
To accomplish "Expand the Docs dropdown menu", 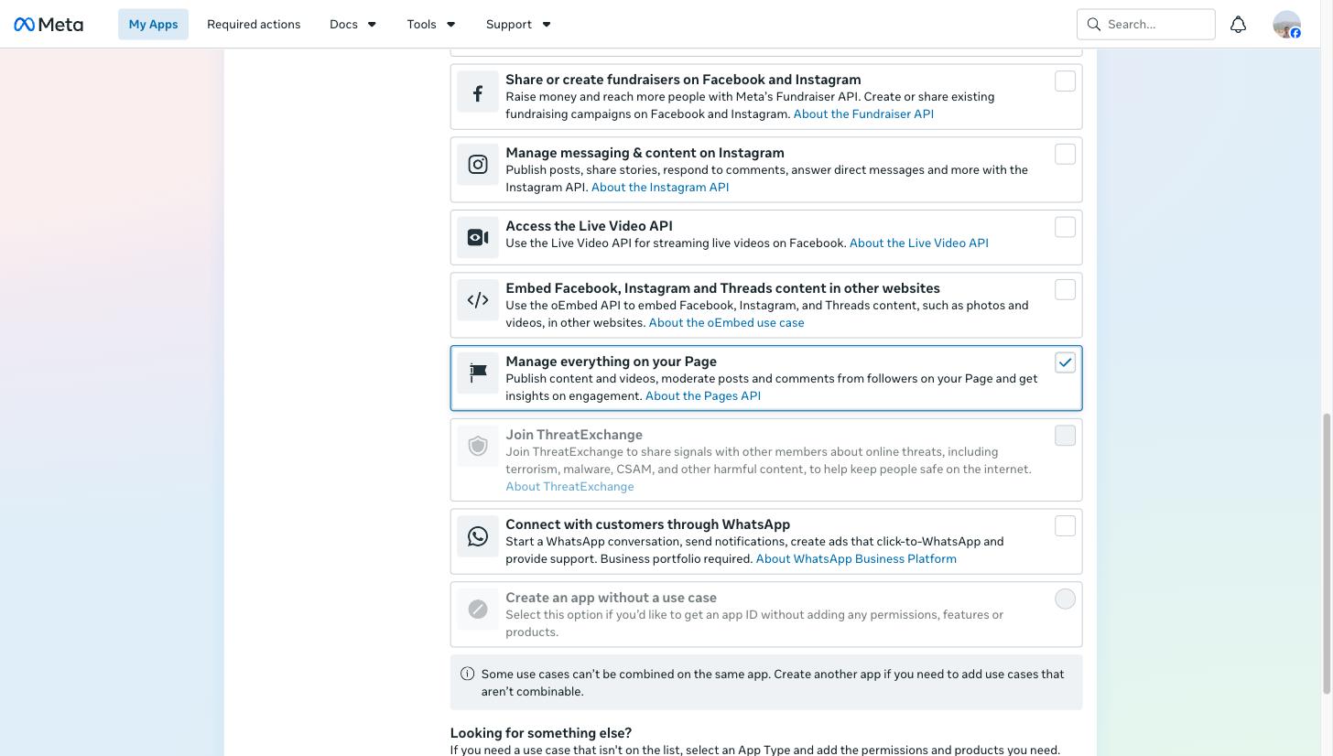I will pos(352,25).
